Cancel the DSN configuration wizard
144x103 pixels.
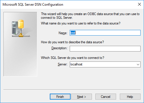106,97
